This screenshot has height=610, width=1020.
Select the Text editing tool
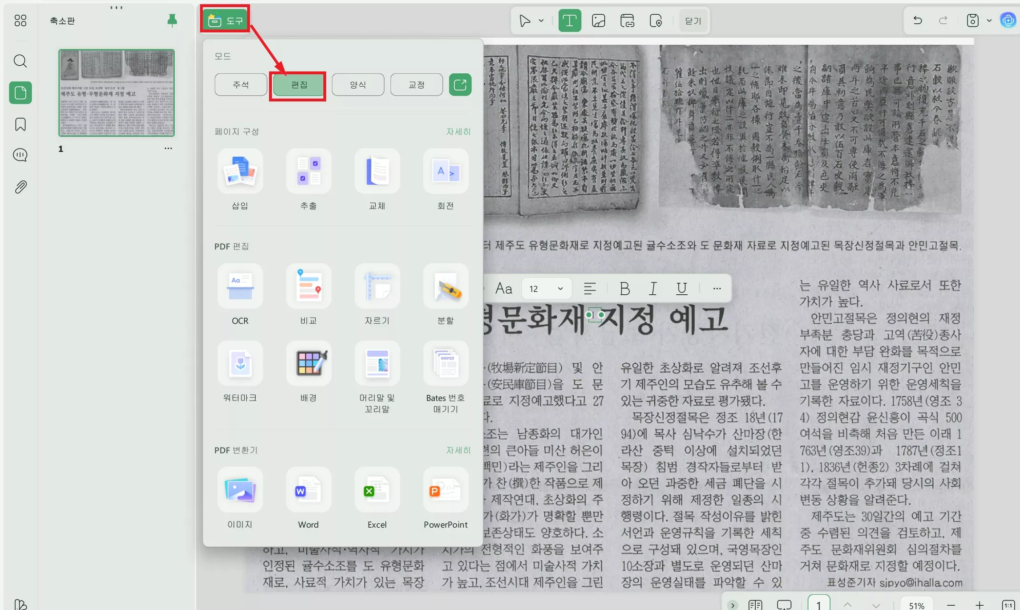pyautogui.click(x=570, y=20)
